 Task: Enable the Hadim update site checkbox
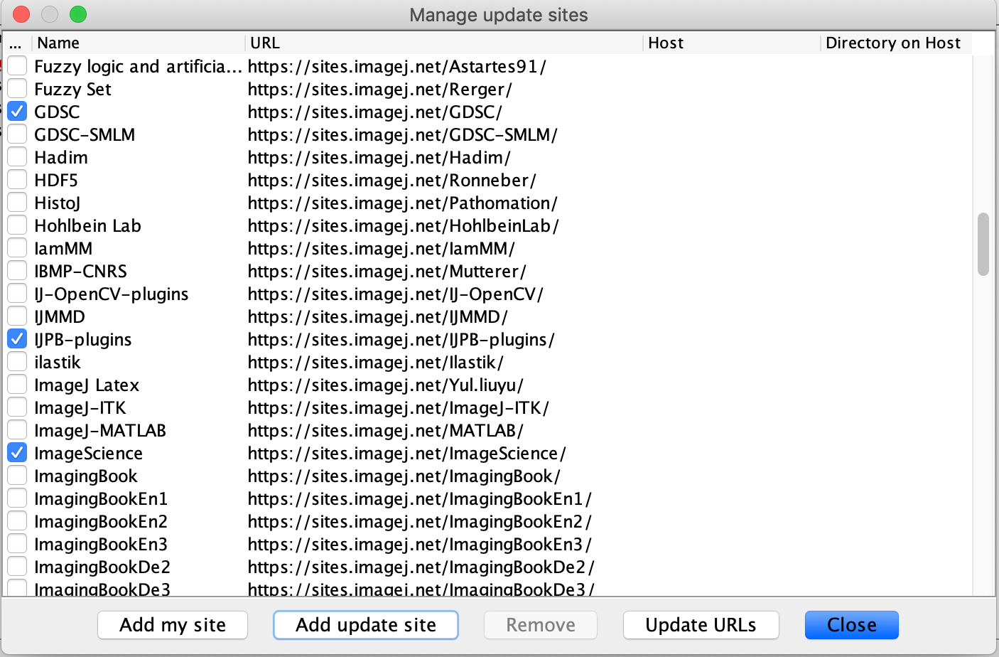pyautogui.click(x=17, y=157)
